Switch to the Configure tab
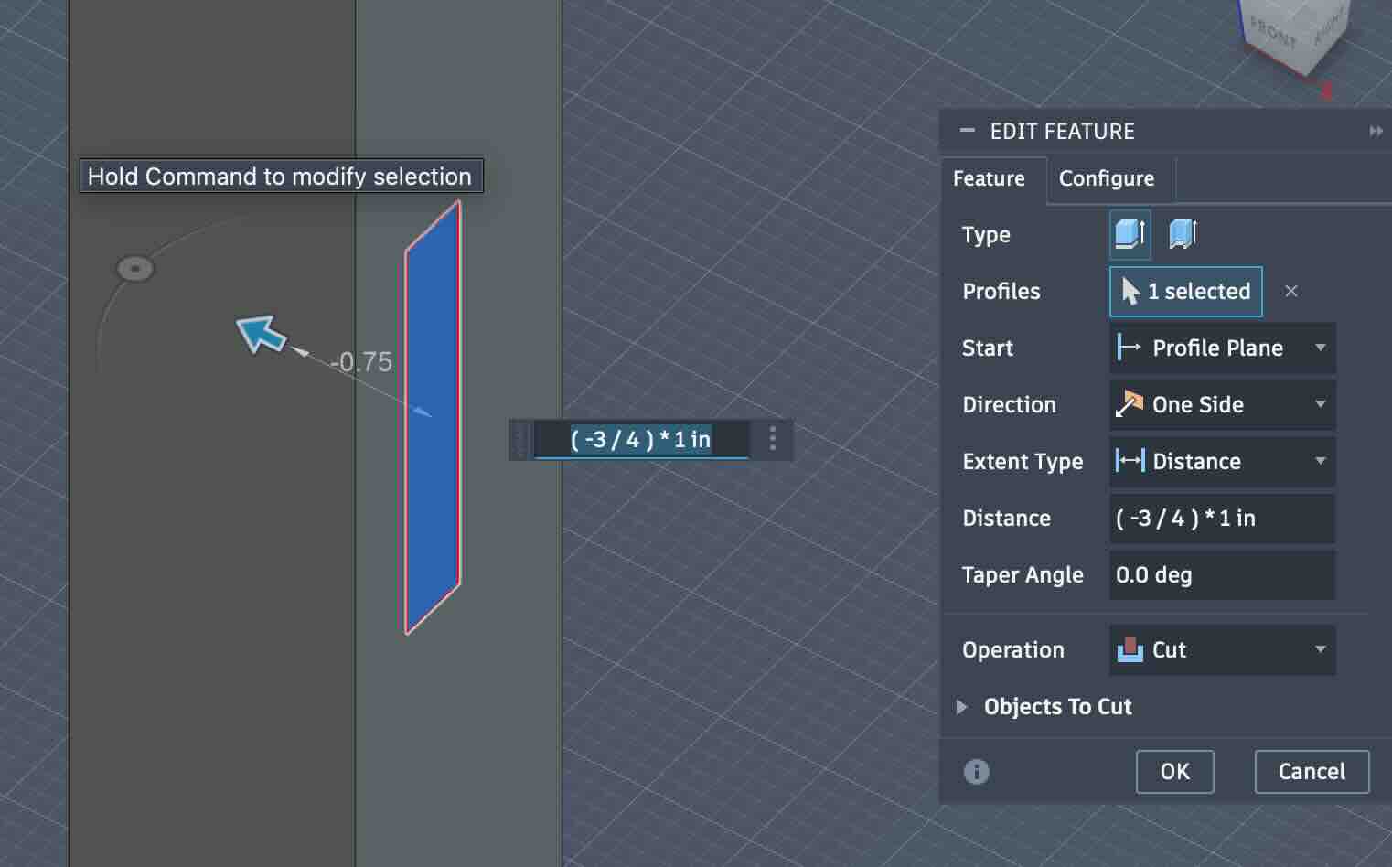1392x867 pixels. pyautogui.click(x=1106, y=178)
